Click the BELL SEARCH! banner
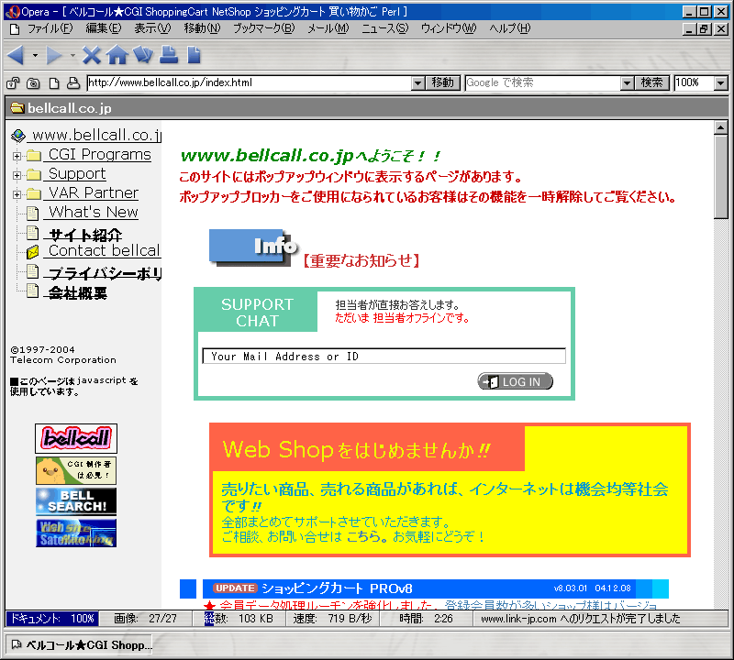This screenshot has width=734, height=660. [x=76, y=501]
